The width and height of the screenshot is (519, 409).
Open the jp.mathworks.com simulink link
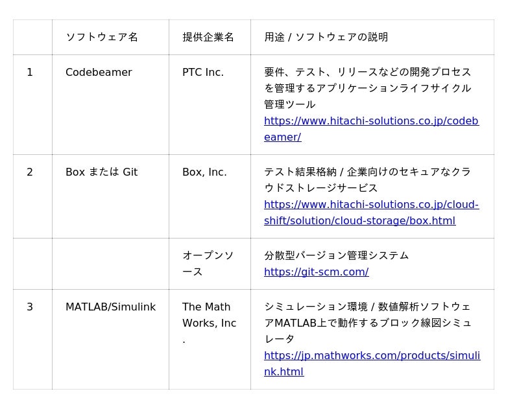[372, 356]
